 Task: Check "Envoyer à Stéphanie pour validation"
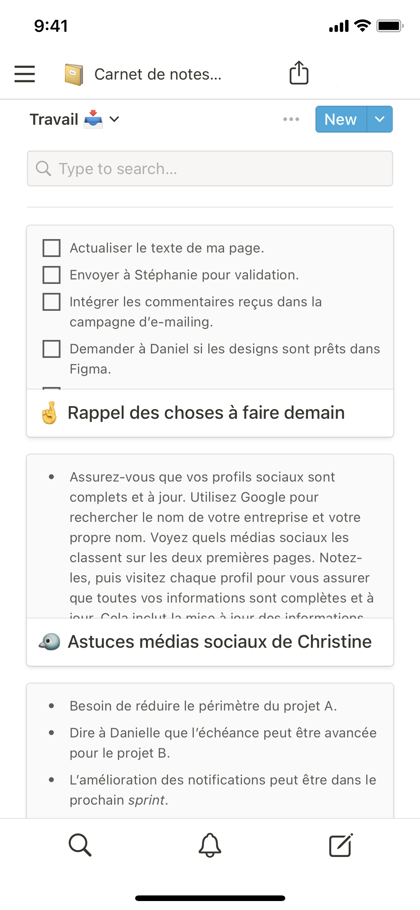click(52, 275)
